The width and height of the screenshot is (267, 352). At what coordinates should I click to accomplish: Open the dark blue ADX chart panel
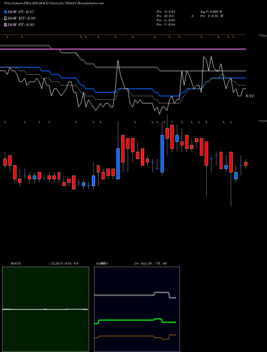137,309
